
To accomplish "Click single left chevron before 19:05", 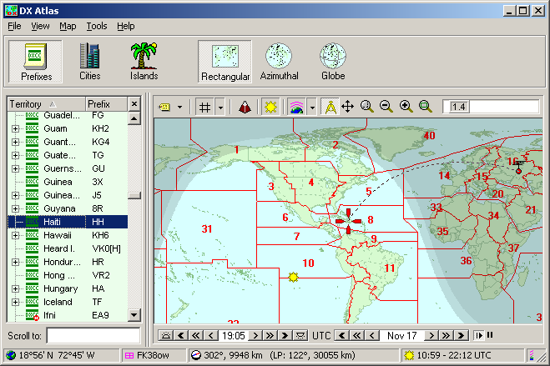I will pos(211,335).
